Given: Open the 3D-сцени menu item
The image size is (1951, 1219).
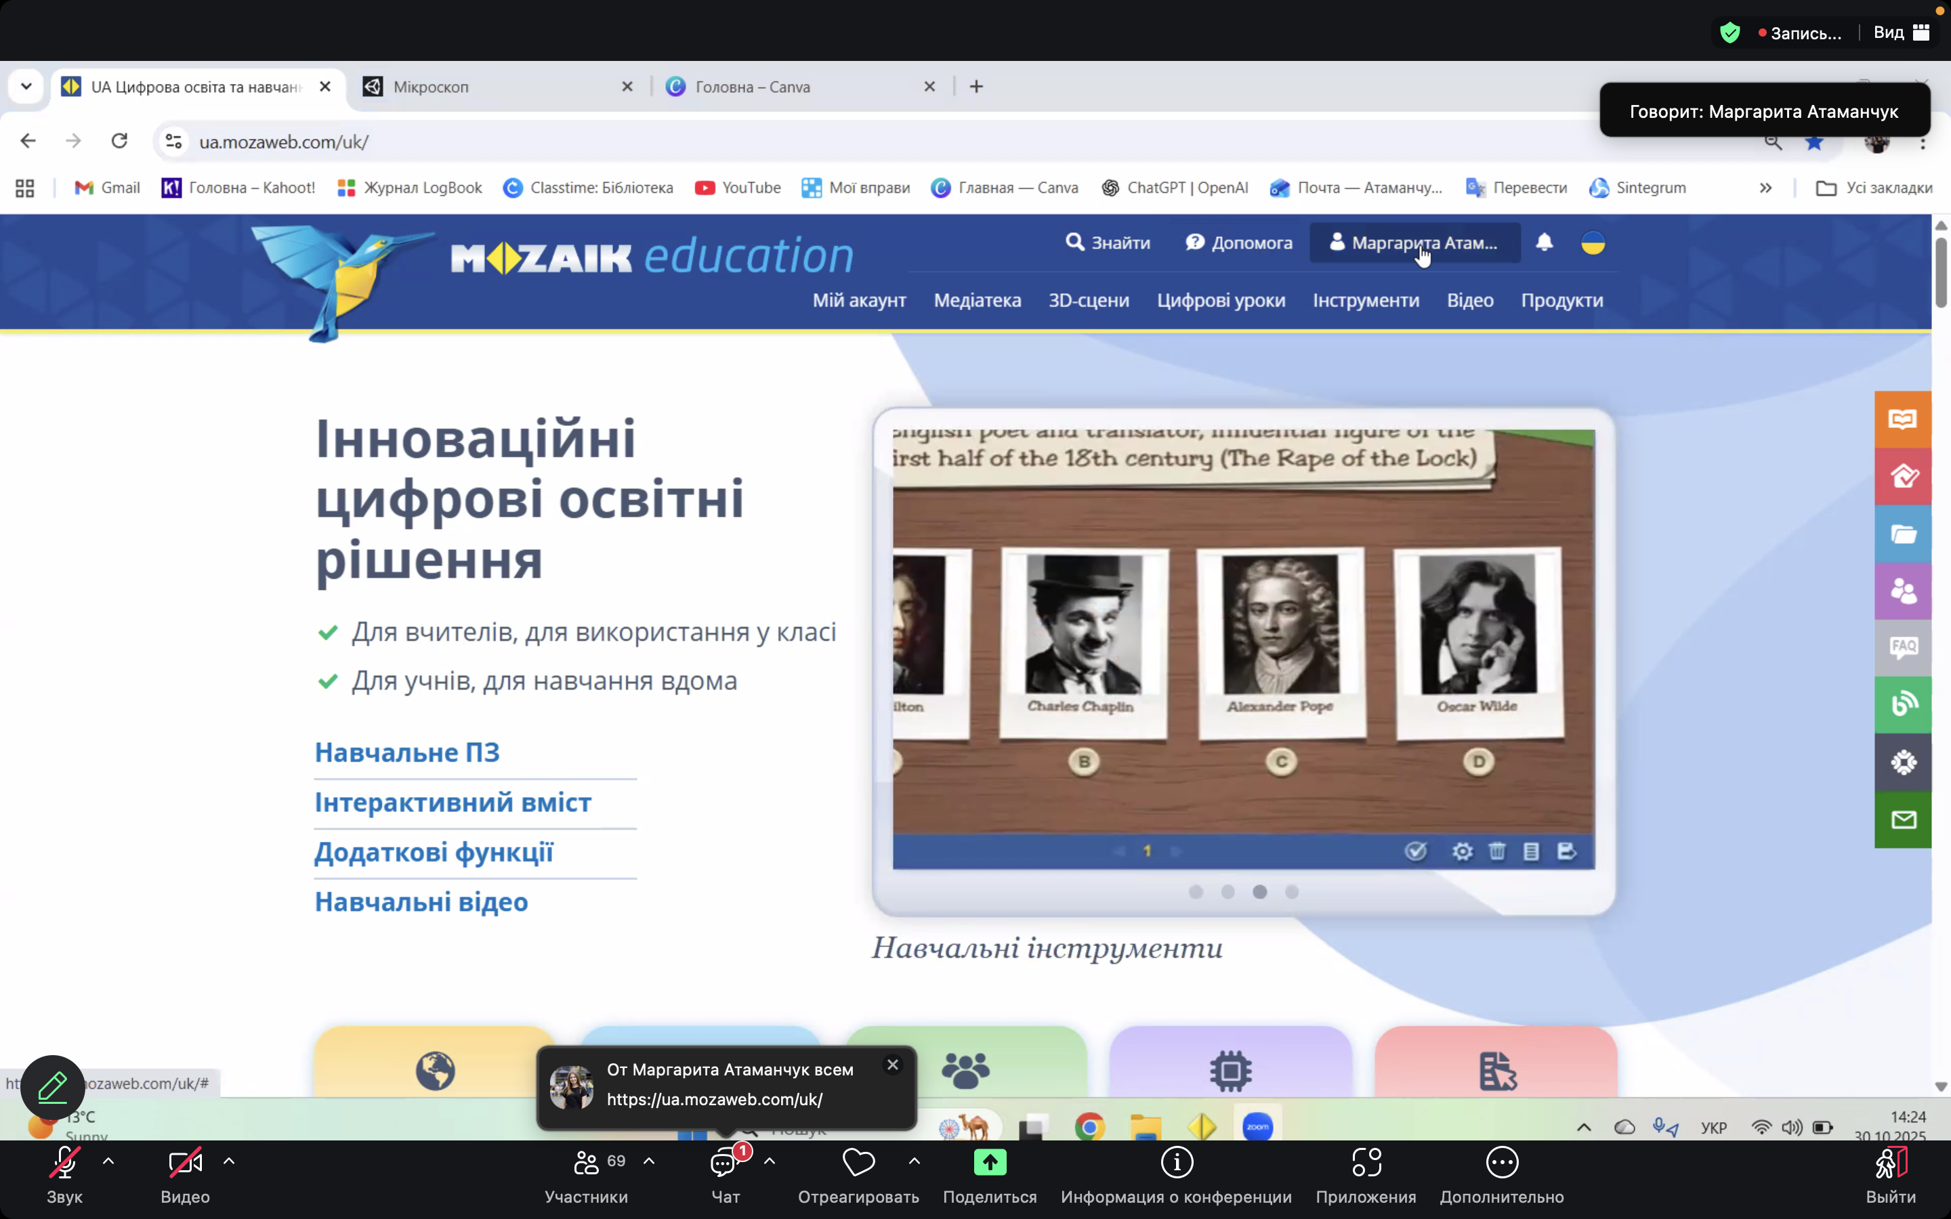Looking at the screenshot, I should [x=1089, y=301].
